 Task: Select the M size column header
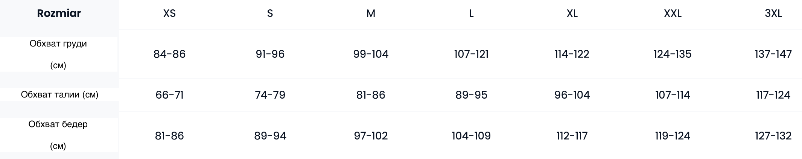pos(371,13)
